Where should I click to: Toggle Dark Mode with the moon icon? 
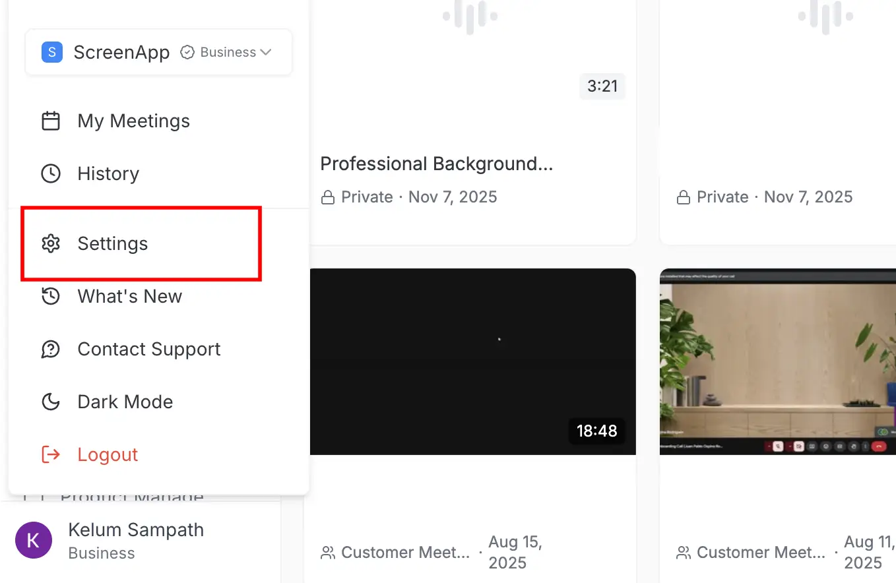51,402
